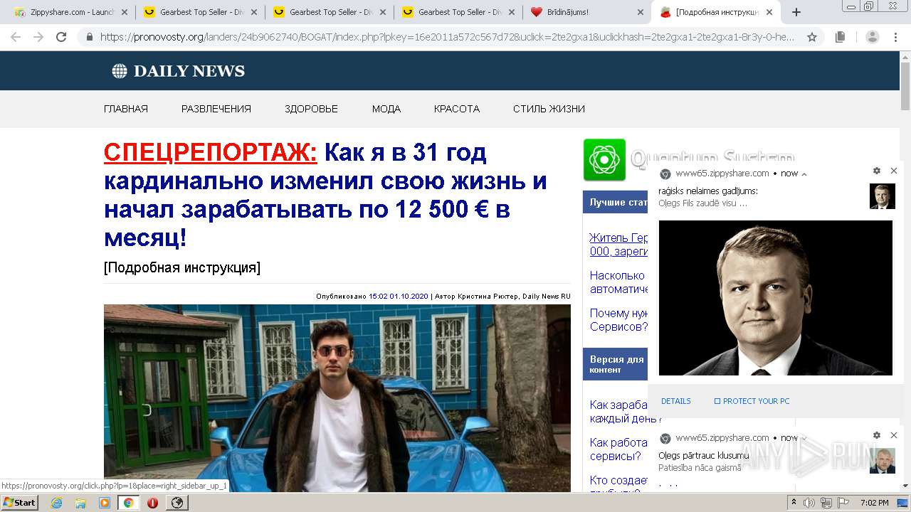The width and height of the screenshot is (911, 512).
Task: Open the Как зараба... каждый день sidebar link
Action: coord(618,412)
